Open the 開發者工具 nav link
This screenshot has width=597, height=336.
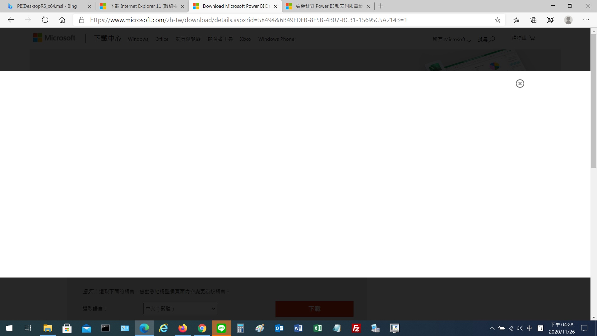[x=220, y=39]
